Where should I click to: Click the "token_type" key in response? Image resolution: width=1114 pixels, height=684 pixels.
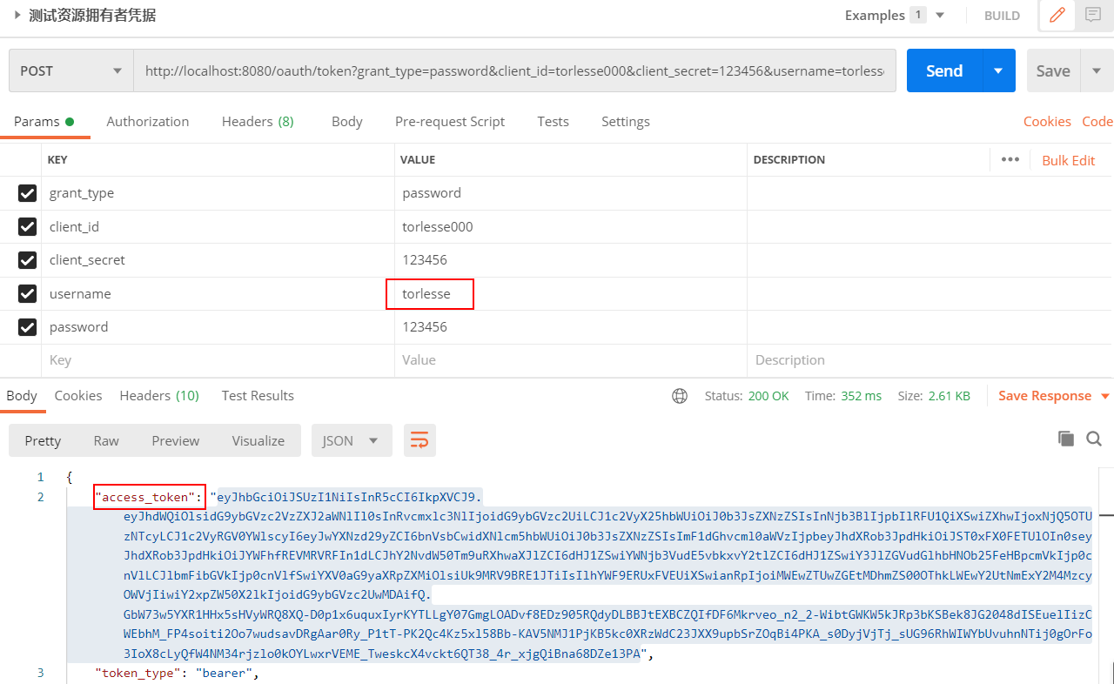click(138, 674)
